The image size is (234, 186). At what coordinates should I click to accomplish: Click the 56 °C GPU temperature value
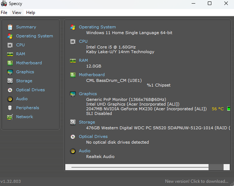[x=218, y=109]
